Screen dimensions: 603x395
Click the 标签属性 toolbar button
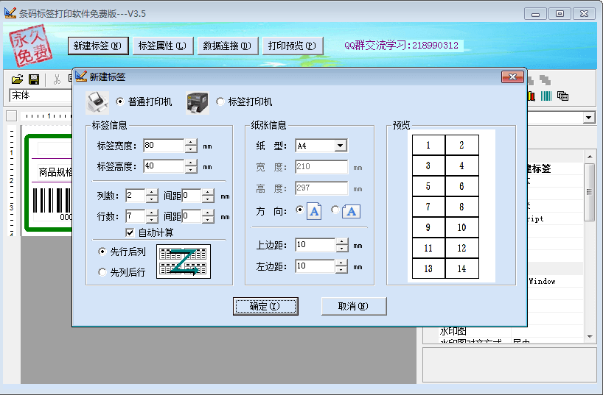point(163,46)
